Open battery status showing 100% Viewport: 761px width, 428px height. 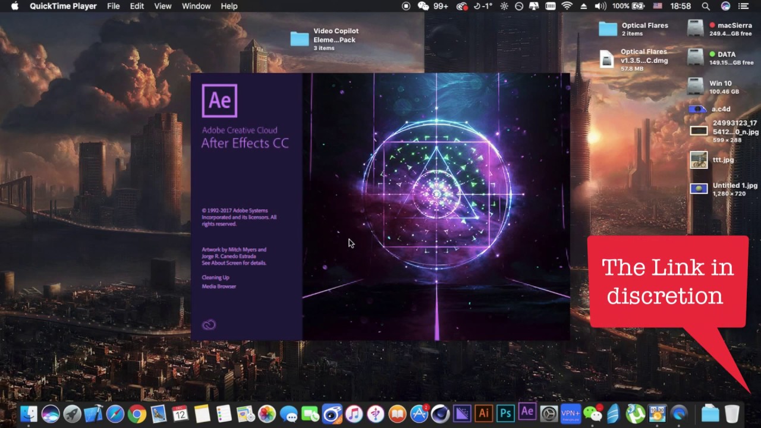click(x=629, y=6)
